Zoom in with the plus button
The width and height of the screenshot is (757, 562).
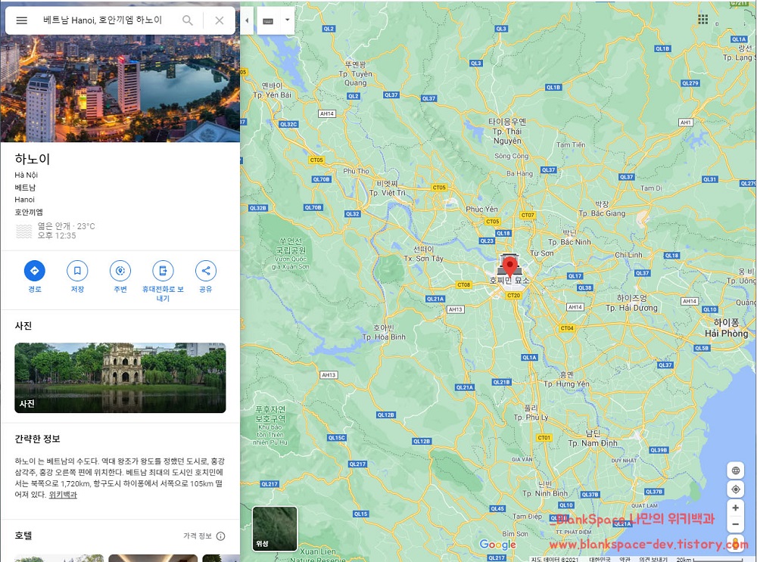point(735,508)
